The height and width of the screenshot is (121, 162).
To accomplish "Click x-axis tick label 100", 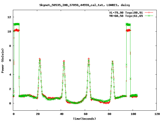I will [133, 114].
